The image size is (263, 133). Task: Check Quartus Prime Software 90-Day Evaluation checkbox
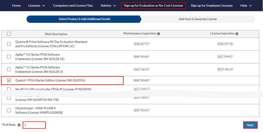point(9,44)
